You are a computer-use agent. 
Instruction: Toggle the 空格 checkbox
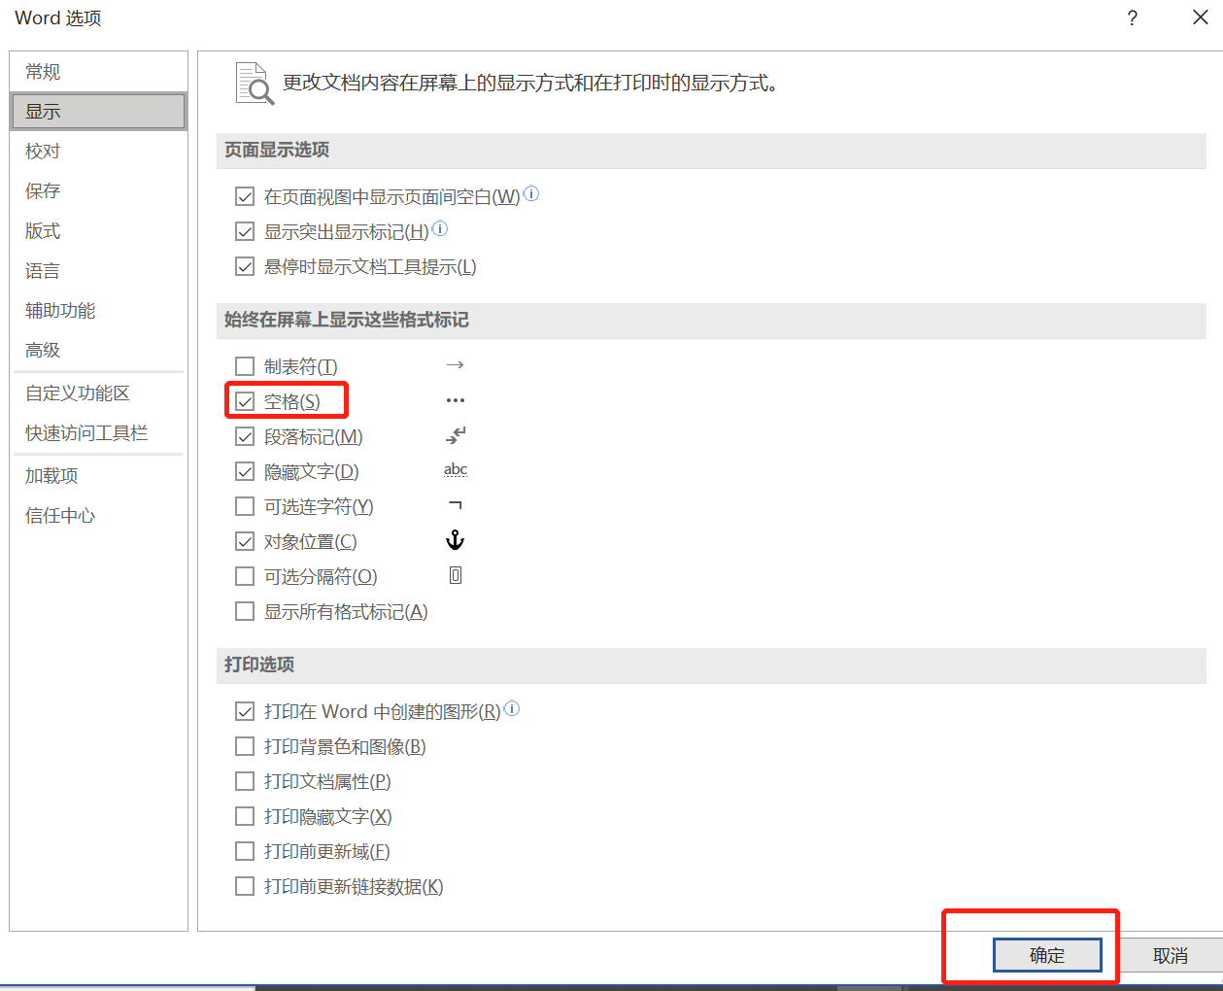click(245, 402)
